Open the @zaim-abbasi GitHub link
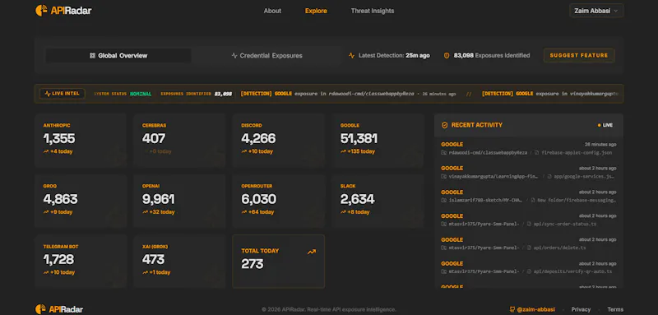The height and width of the screenshot is (315, 658). click(535, 309)
